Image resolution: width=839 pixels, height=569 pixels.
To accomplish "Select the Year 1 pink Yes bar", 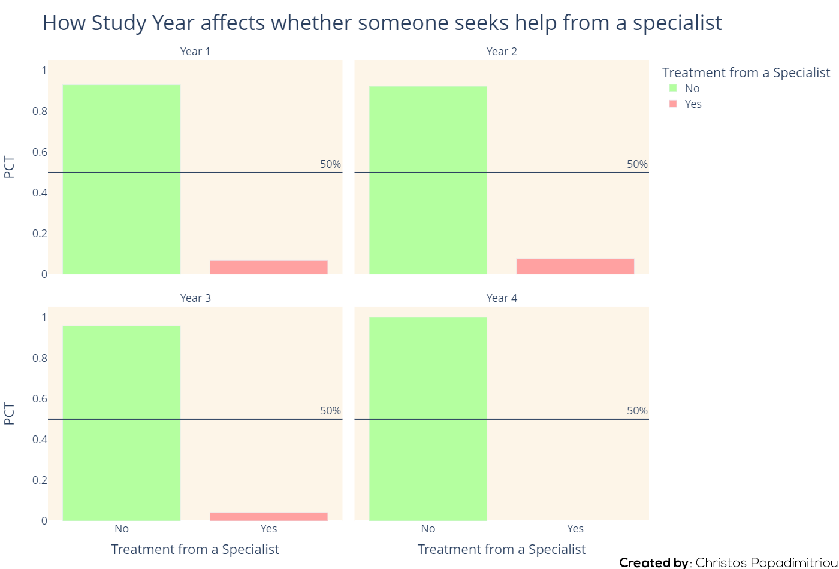I will (268, 267).
